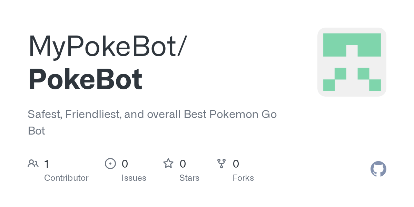The width and height of the screenshot is (414, 207).
Task: Click the zero count above Stars
Action: pyautogui.click(x=183, y=164)
